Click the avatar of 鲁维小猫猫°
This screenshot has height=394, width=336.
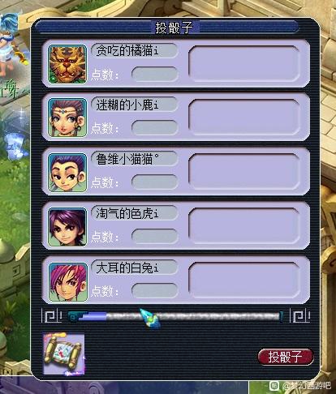tap(67, 173)
